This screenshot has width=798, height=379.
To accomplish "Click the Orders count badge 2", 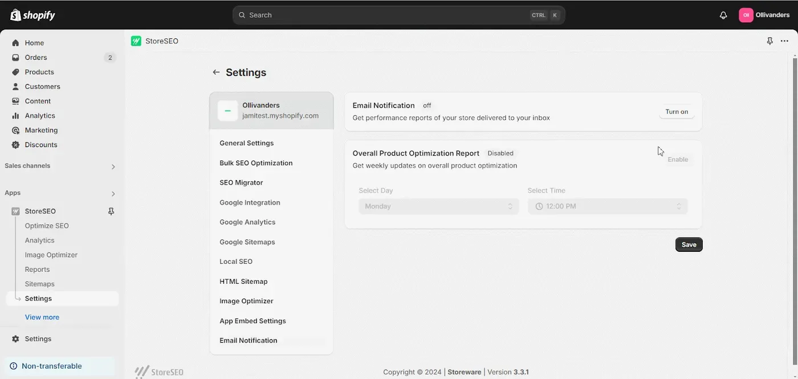I will click(110, 58).
